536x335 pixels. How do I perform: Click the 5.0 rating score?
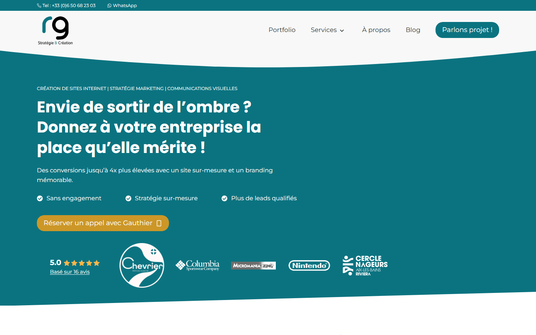[x=55, y=262]
